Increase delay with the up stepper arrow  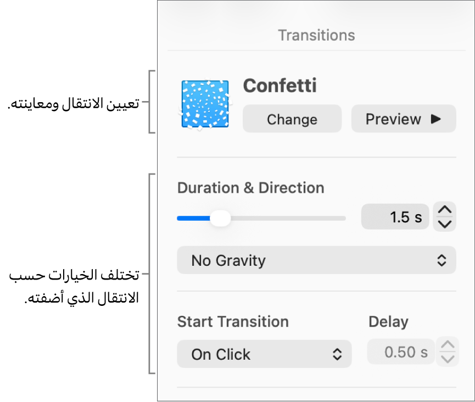448,345
